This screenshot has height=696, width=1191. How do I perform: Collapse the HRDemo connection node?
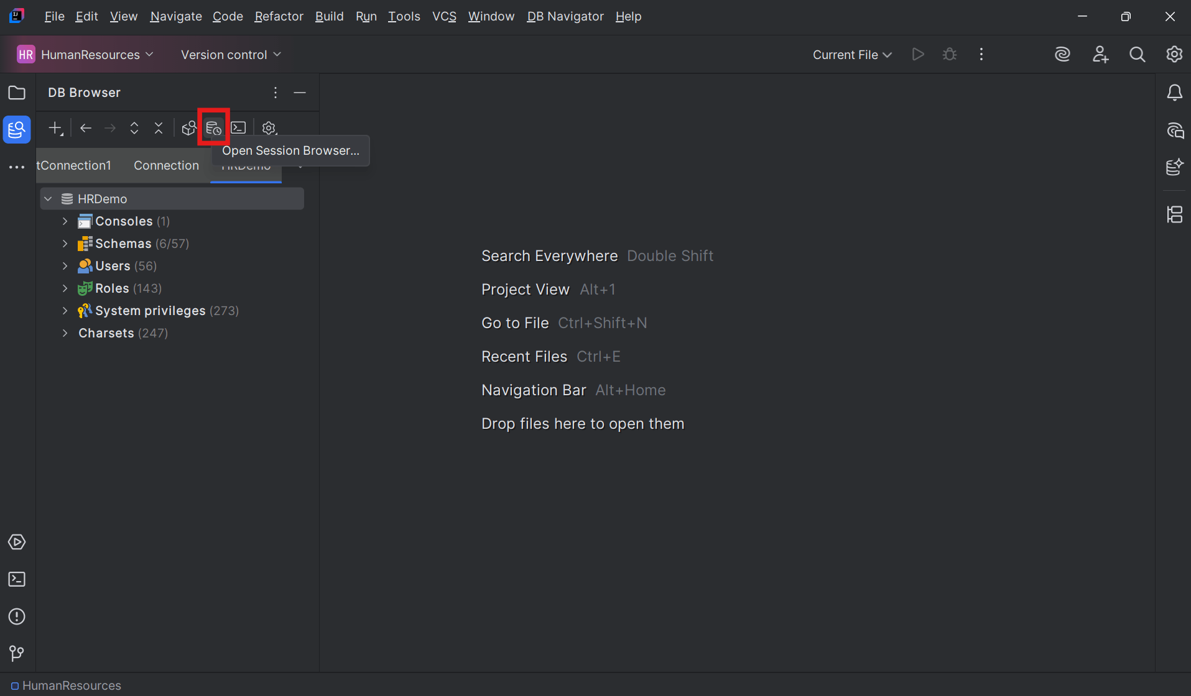point(48,199)
